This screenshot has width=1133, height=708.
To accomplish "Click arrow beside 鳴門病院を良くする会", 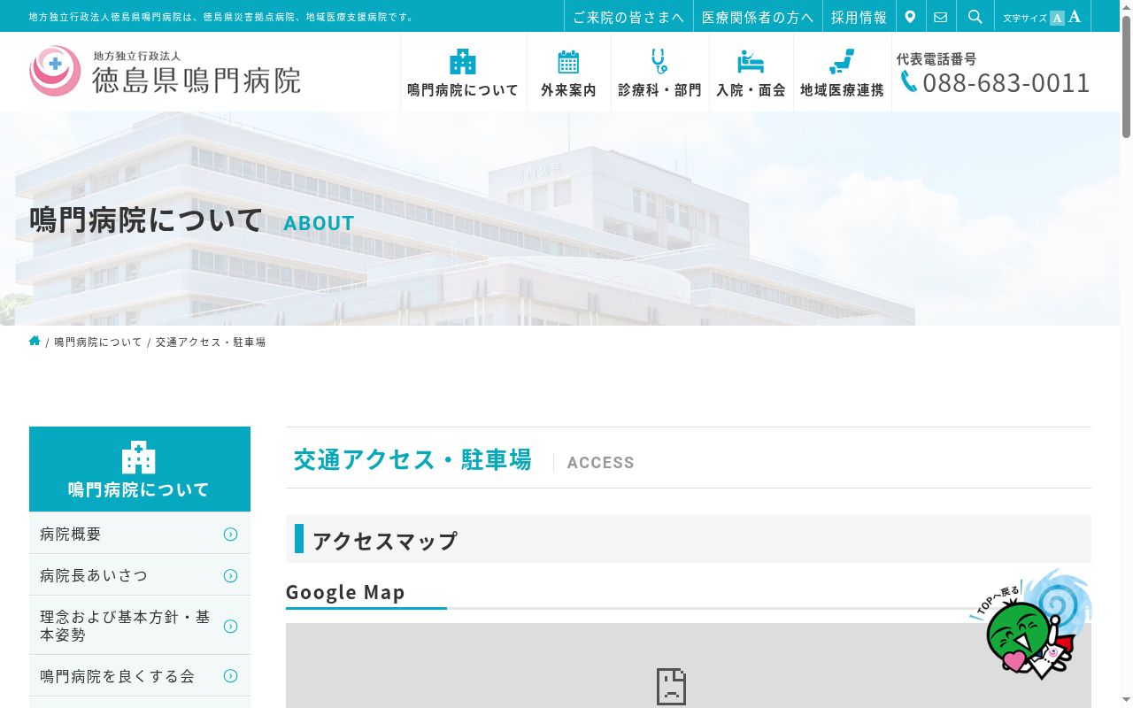I will 230,676.
